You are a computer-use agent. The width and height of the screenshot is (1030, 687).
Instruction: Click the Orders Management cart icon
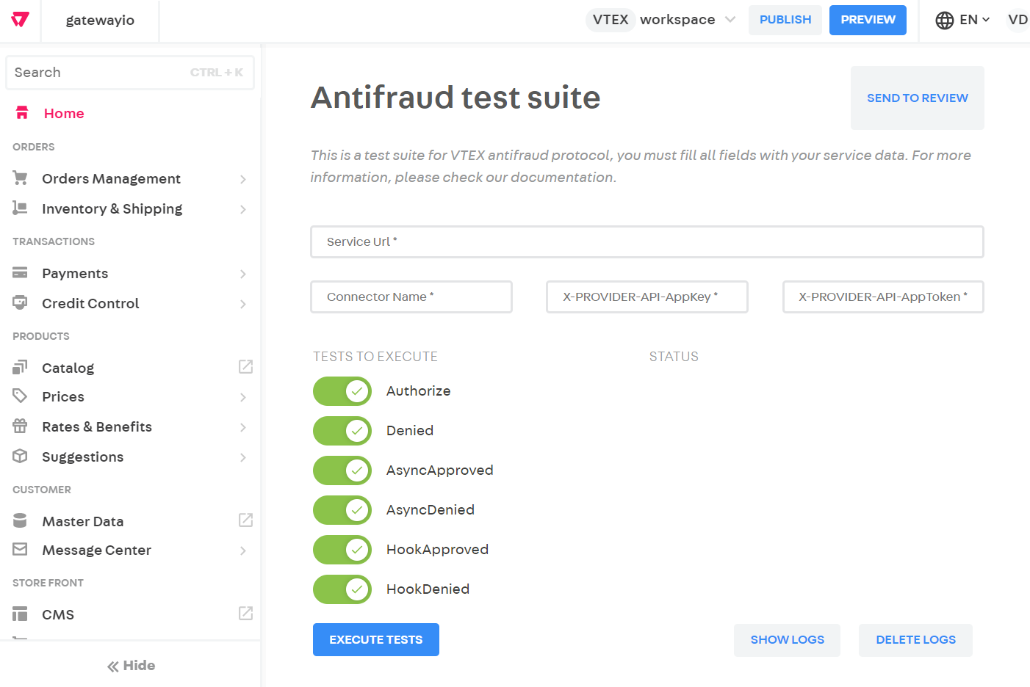tap(21, 178)
